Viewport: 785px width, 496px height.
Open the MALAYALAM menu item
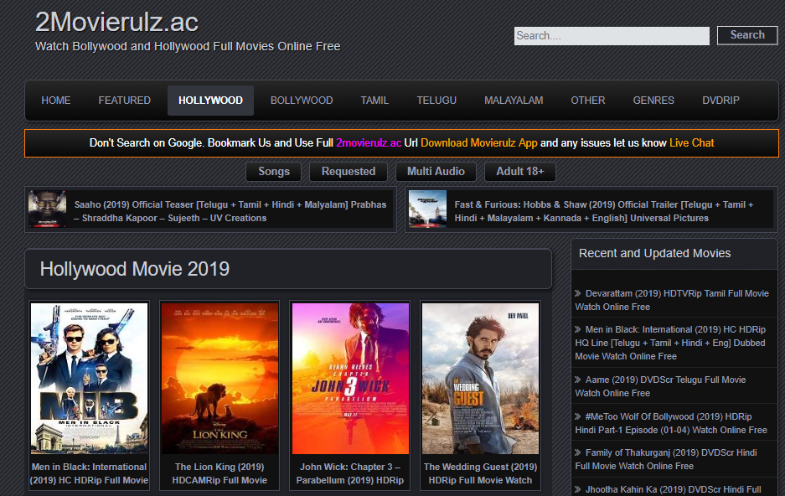click(514, 100)
